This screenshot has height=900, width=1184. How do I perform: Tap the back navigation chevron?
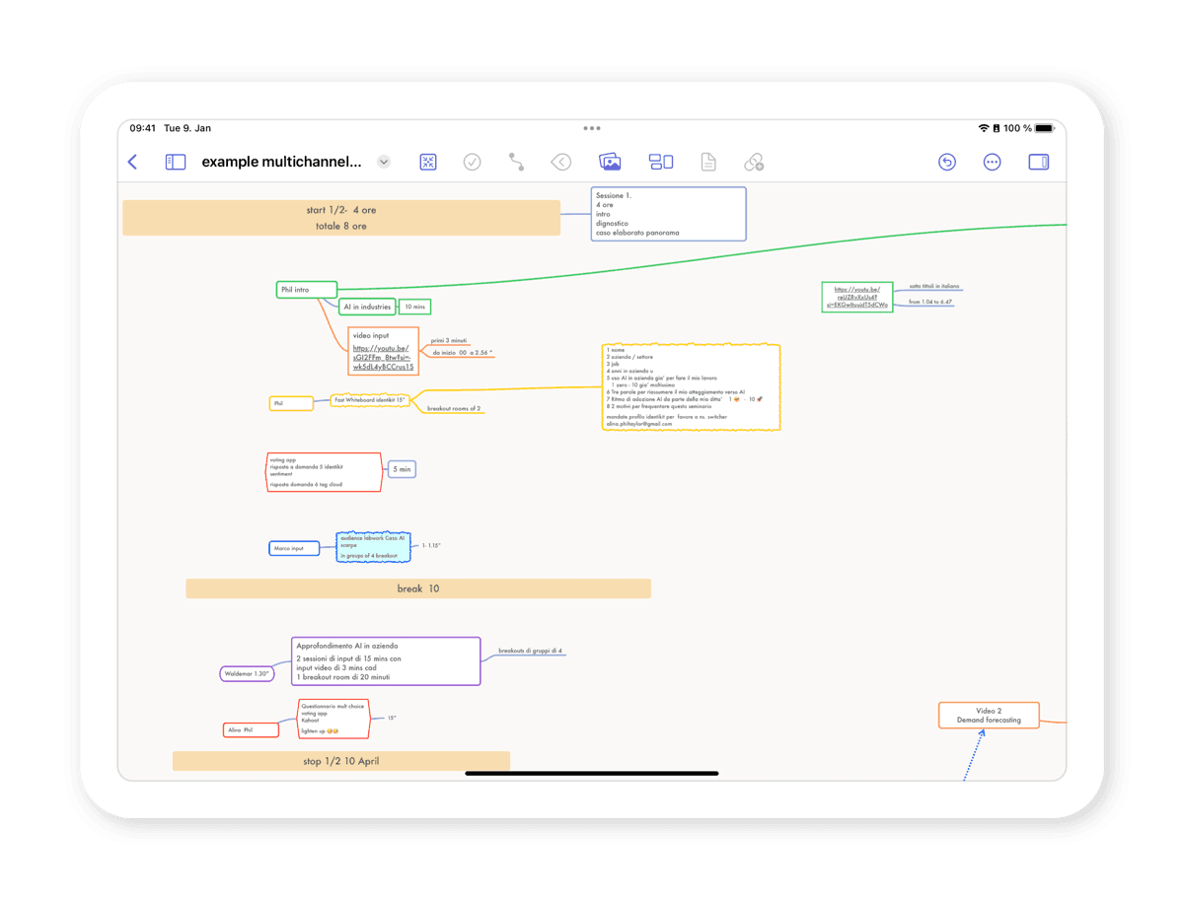click(132, 161)
